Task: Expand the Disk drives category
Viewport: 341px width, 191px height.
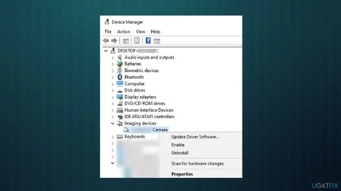Action: pyautogui.click(x=112, y=91)
